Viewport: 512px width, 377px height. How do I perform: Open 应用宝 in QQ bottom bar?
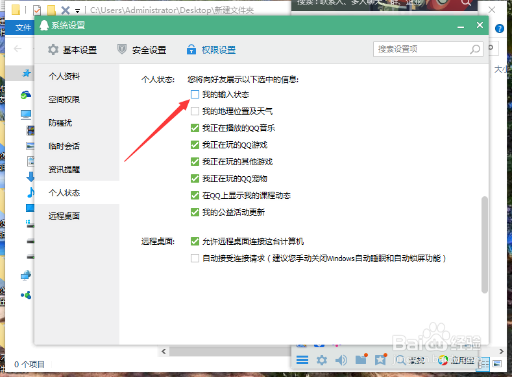tap(456, 360)
